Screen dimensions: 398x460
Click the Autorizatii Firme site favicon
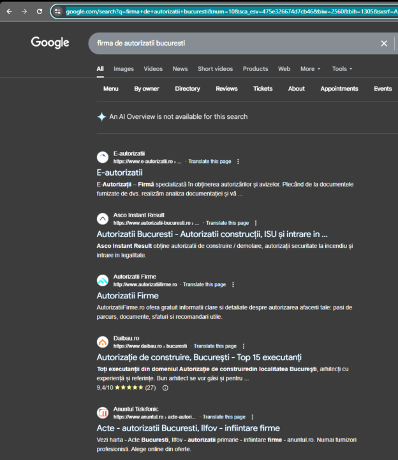pyautogui.click(x=103, y=280)
